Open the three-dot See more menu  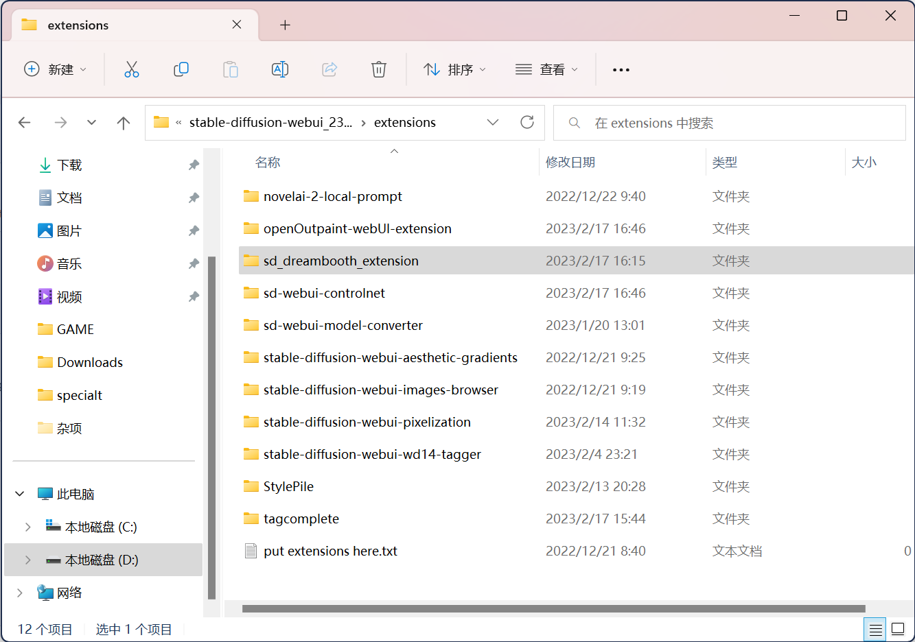click(x=621, y=70)
